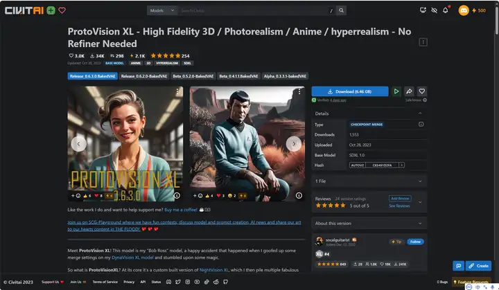Open the Terms of Service footer link

[105, 282]
